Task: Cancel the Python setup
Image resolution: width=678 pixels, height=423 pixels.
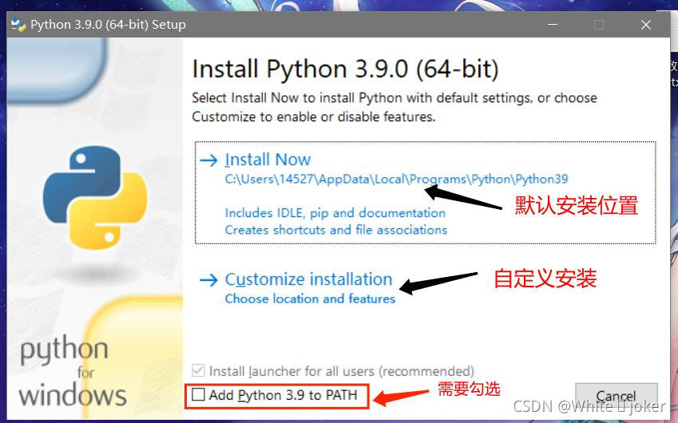Action: (617, 395)
